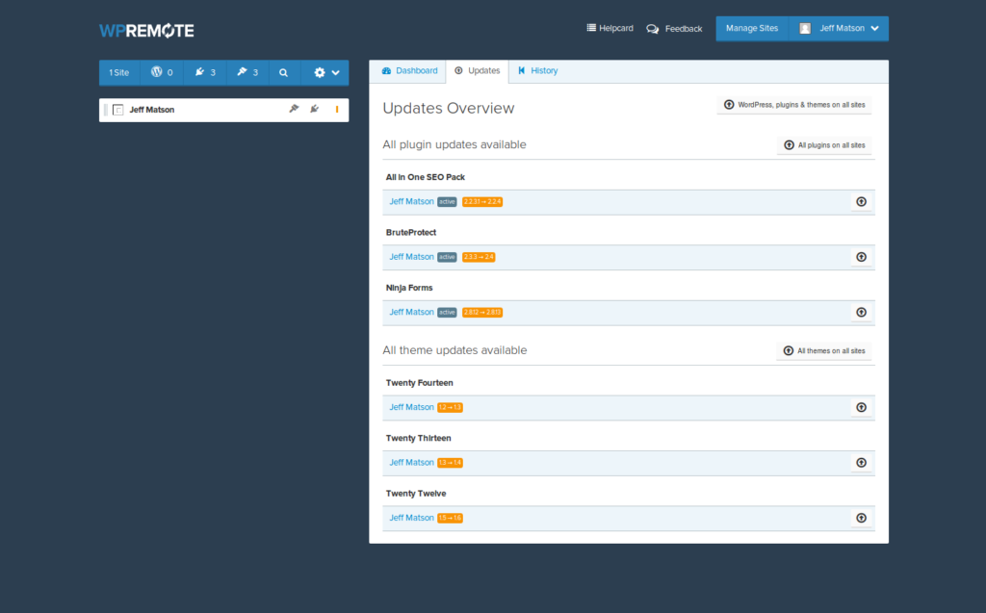Click the Jeff Matson site thumbnail icon
986x613 pixels.
[x=117, y=110]
